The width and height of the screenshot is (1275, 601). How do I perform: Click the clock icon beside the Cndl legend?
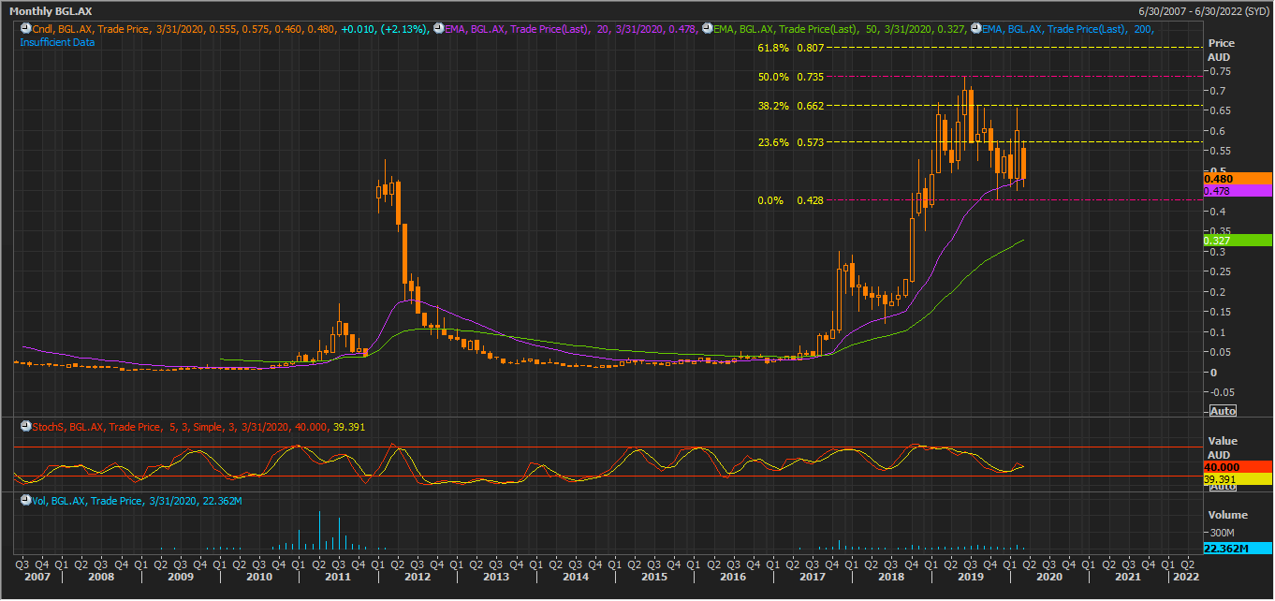(x=26, y=30)
